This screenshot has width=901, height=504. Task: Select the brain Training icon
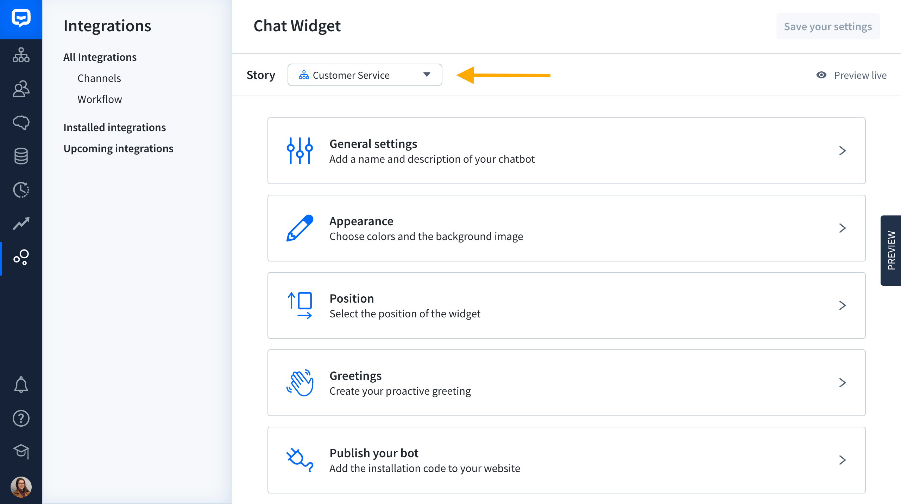point(21,122)
